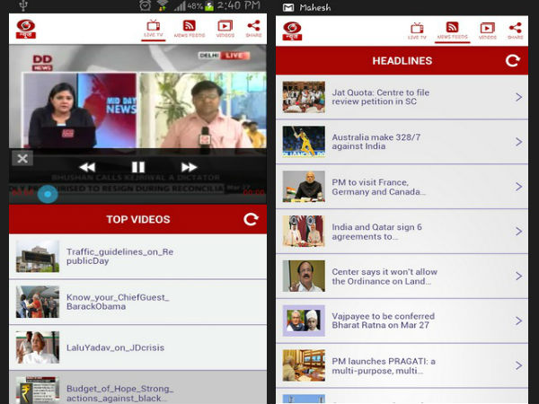Open PM to visit France headline
The image size is (539, 404).
coord(402,187)
